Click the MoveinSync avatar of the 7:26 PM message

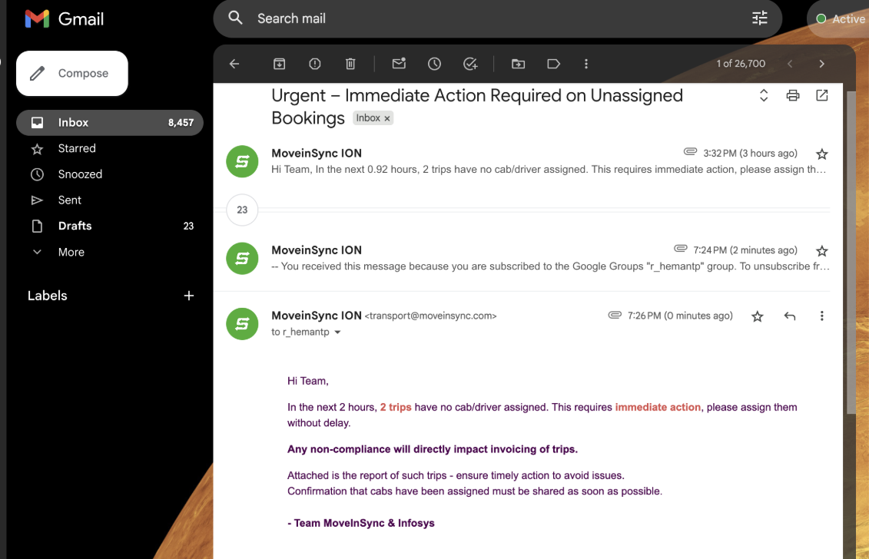point(242,323)
